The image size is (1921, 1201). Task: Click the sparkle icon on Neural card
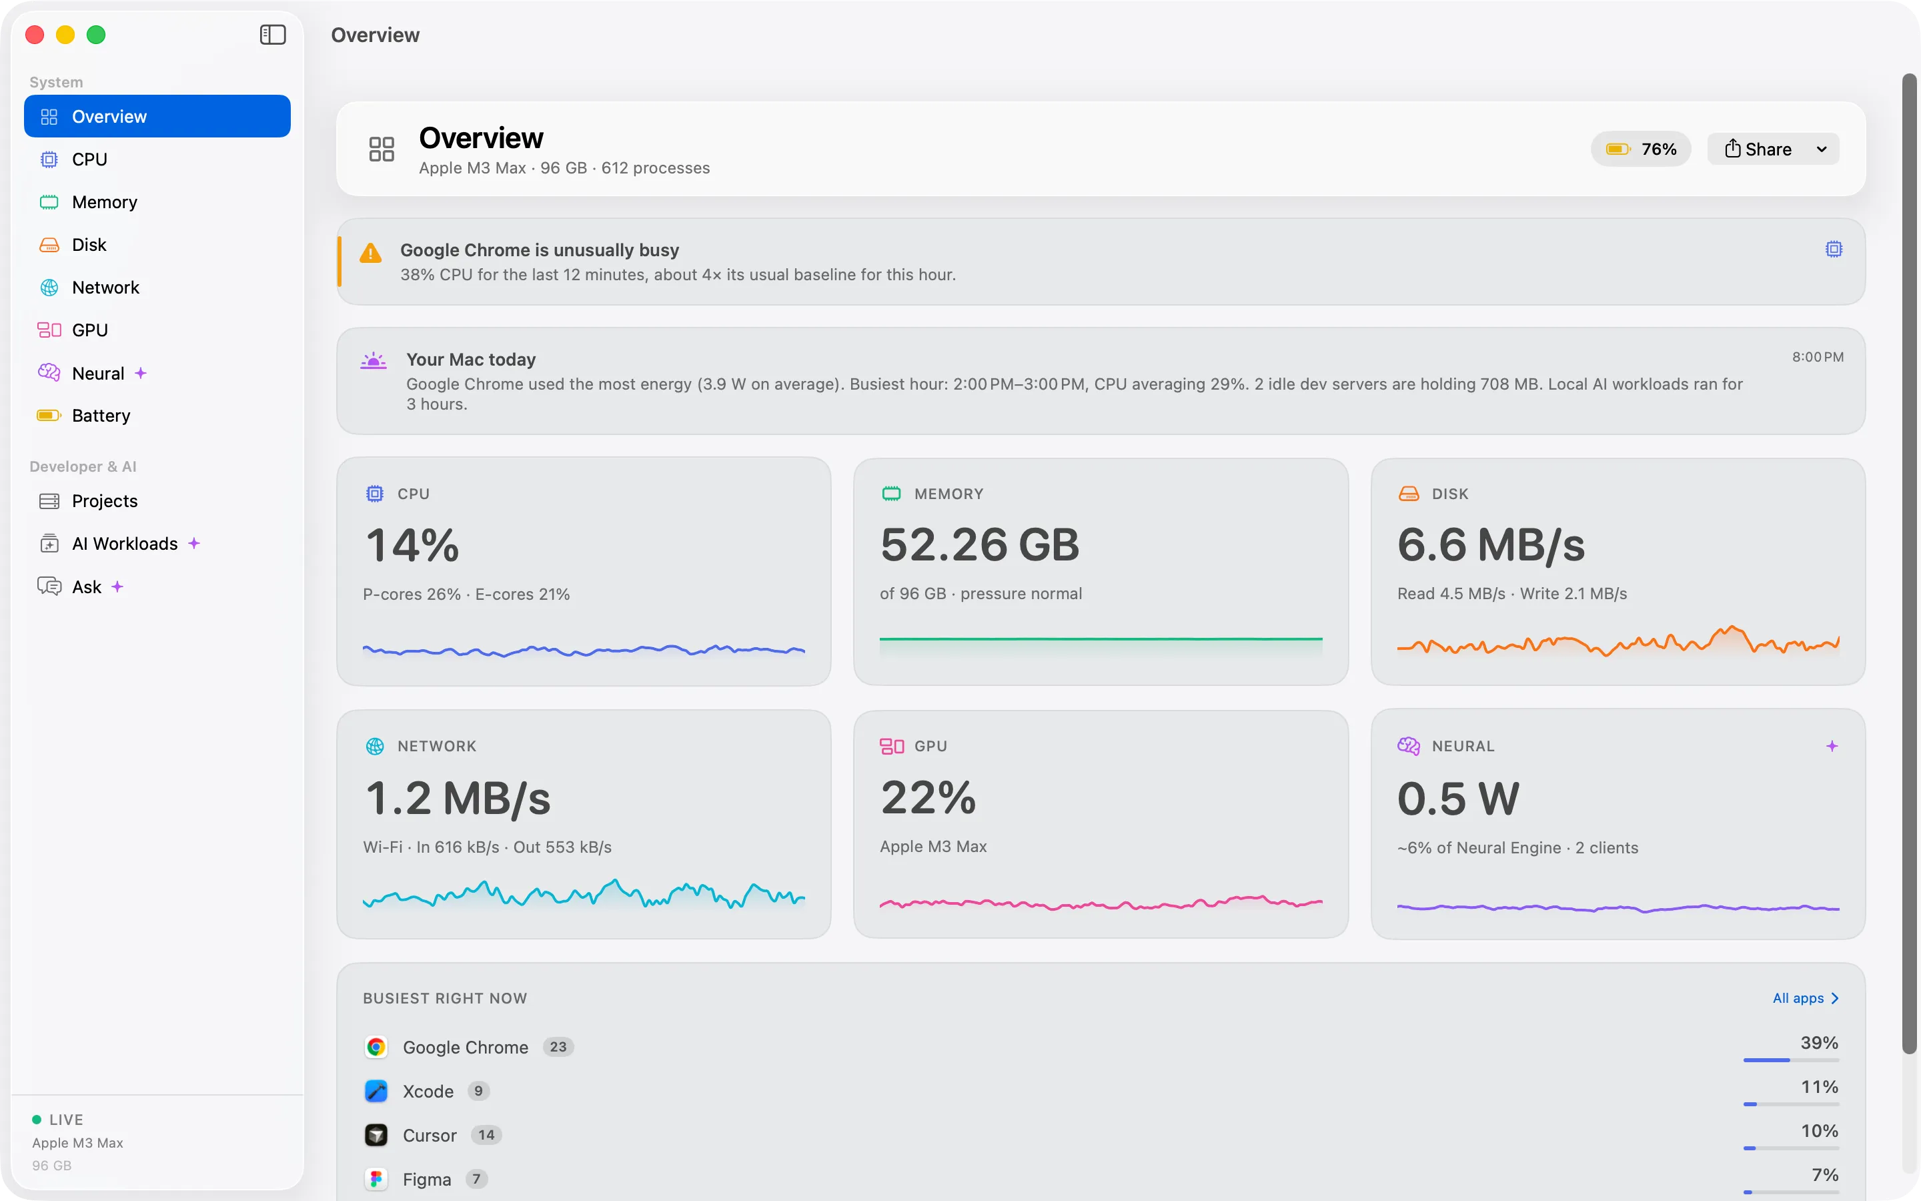[x=1832, y=746]
